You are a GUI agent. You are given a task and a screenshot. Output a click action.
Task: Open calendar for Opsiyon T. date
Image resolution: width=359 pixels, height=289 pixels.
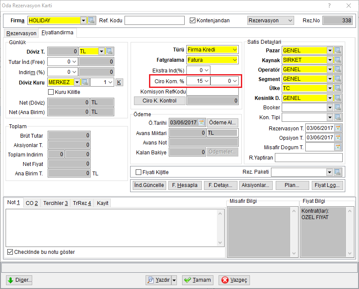(338, 138)
